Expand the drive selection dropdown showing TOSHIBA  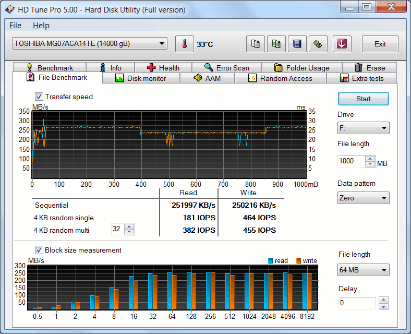coord(90,44)
